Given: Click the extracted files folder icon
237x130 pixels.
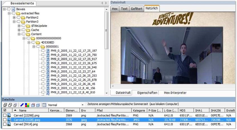Looking at the screenshot, I should coord(18,13).
